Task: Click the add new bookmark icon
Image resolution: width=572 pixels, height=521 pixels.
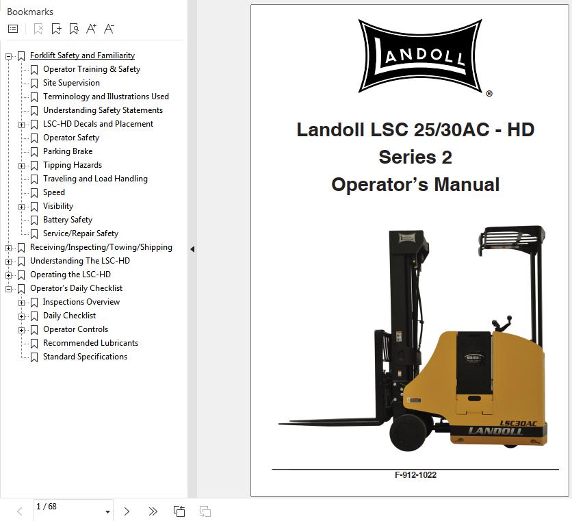Action: (56, 29)
